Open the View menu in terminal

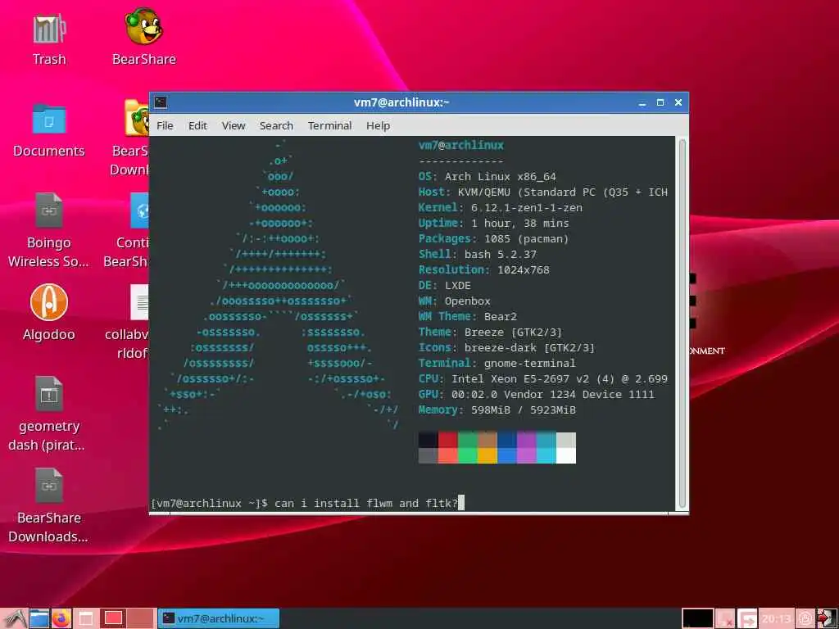pos(234,125)
